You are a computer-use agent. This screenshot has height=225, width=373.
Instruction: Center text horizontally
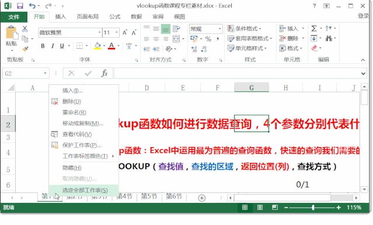156,39
